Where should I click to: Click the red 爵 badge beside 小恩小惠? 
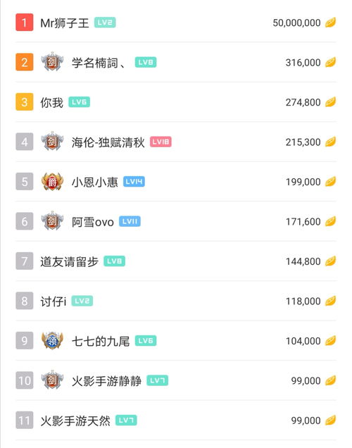52,182
